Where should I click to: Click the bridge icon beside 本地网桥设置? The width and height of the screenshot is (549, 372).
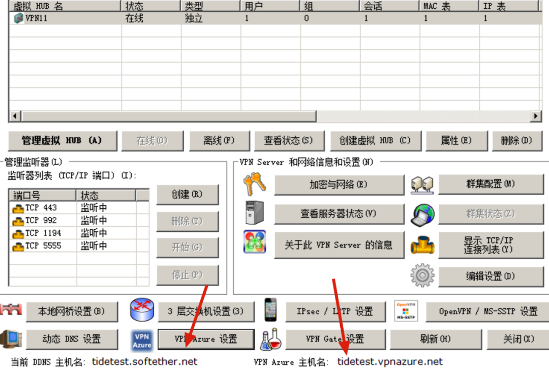click(x=11, y=309)
